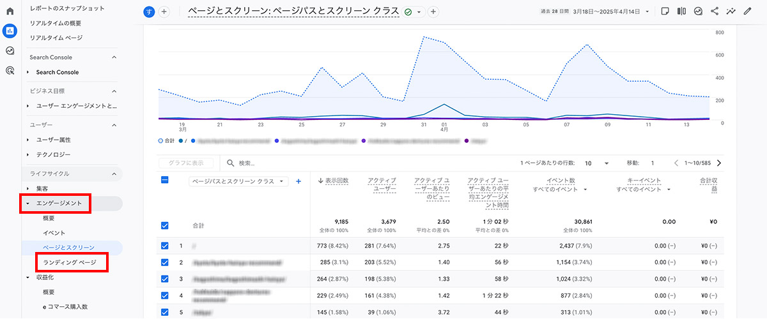Open the Advertising icon in left rail
The image size is (767, 319).
tap(10, 71)
